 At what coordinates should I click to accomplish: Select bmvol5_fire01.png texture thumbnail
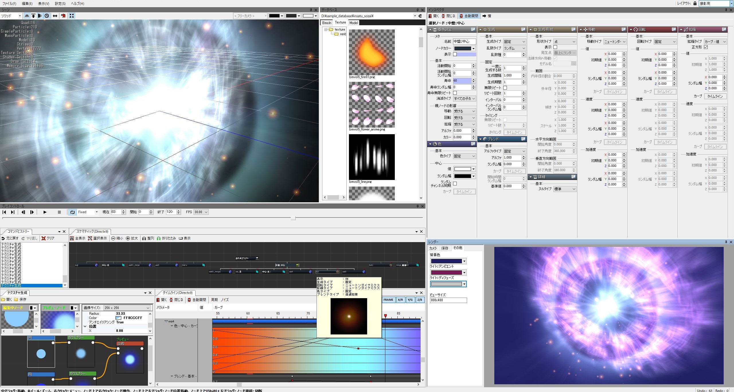coord(372,52)
